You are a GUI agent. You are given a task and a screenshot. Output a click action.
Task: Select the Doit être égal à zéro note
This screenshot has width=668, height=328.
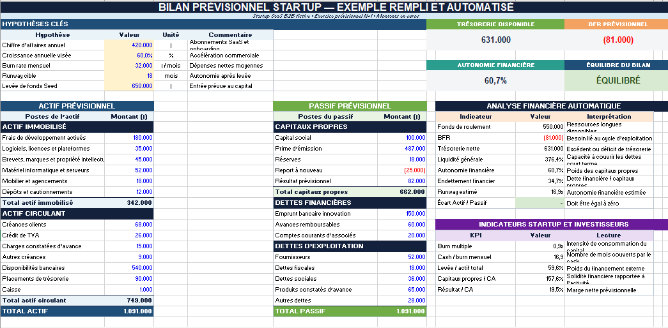(609, 203)
